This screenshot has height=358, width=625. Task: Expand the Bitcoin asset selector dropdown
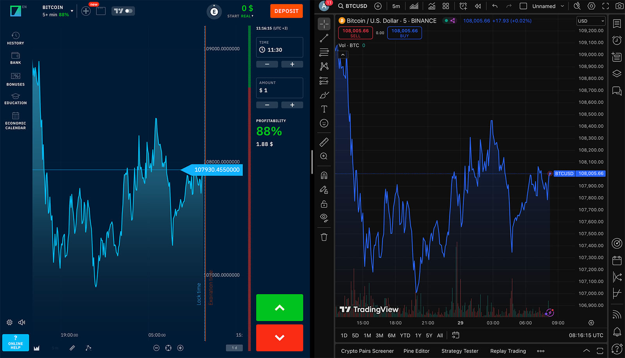pyautogui.click(x=72, y=11)
